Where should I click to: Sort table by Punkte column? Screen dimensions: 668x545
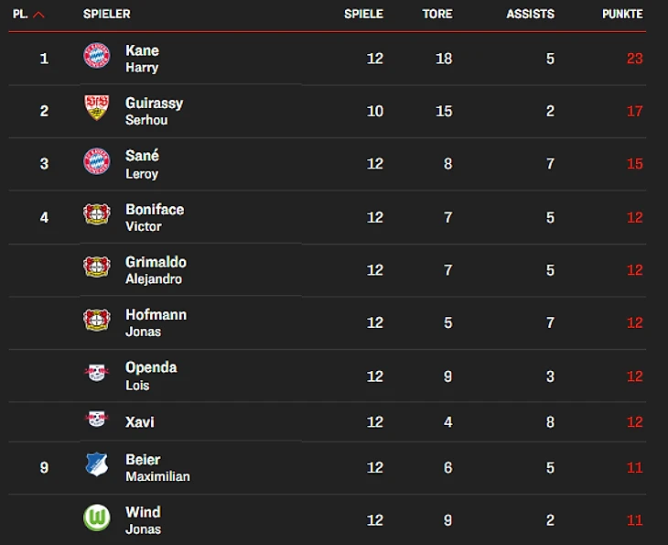(622, 15)
